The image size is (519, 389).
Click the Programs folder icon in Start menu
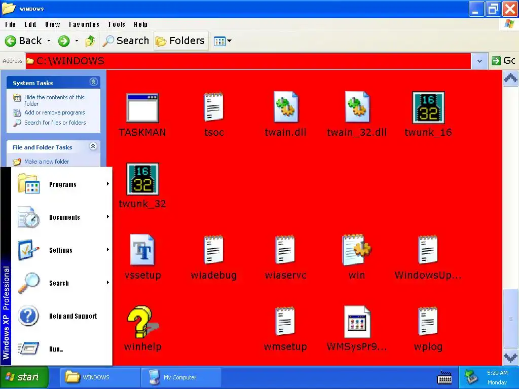pos(28,183)
